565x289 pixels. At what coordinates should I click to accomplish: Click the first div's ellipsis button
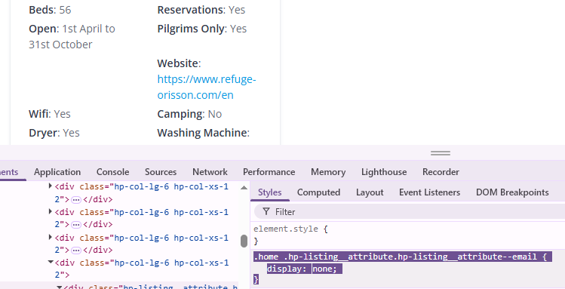click(75, 200)
